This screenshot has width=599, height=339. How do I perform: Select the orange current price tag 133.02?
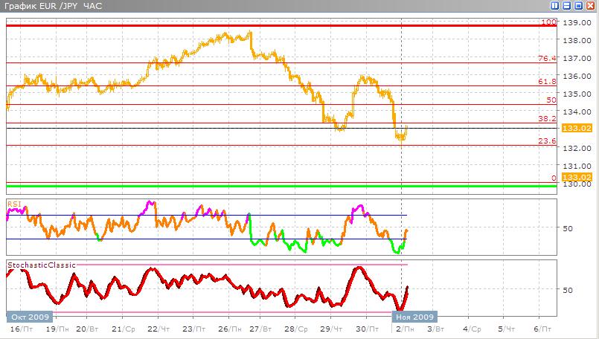coord(576,129)
